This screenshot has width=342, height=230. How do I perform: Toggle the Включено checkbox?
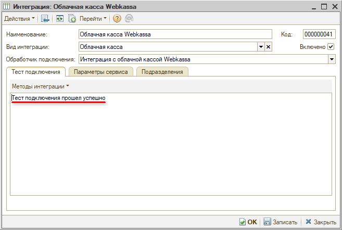click(x=331, y=47)
